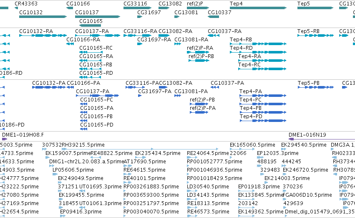Click the long Tep4 gene span bar
Screen dimensions: 355x218
click(x=258, y=8)
